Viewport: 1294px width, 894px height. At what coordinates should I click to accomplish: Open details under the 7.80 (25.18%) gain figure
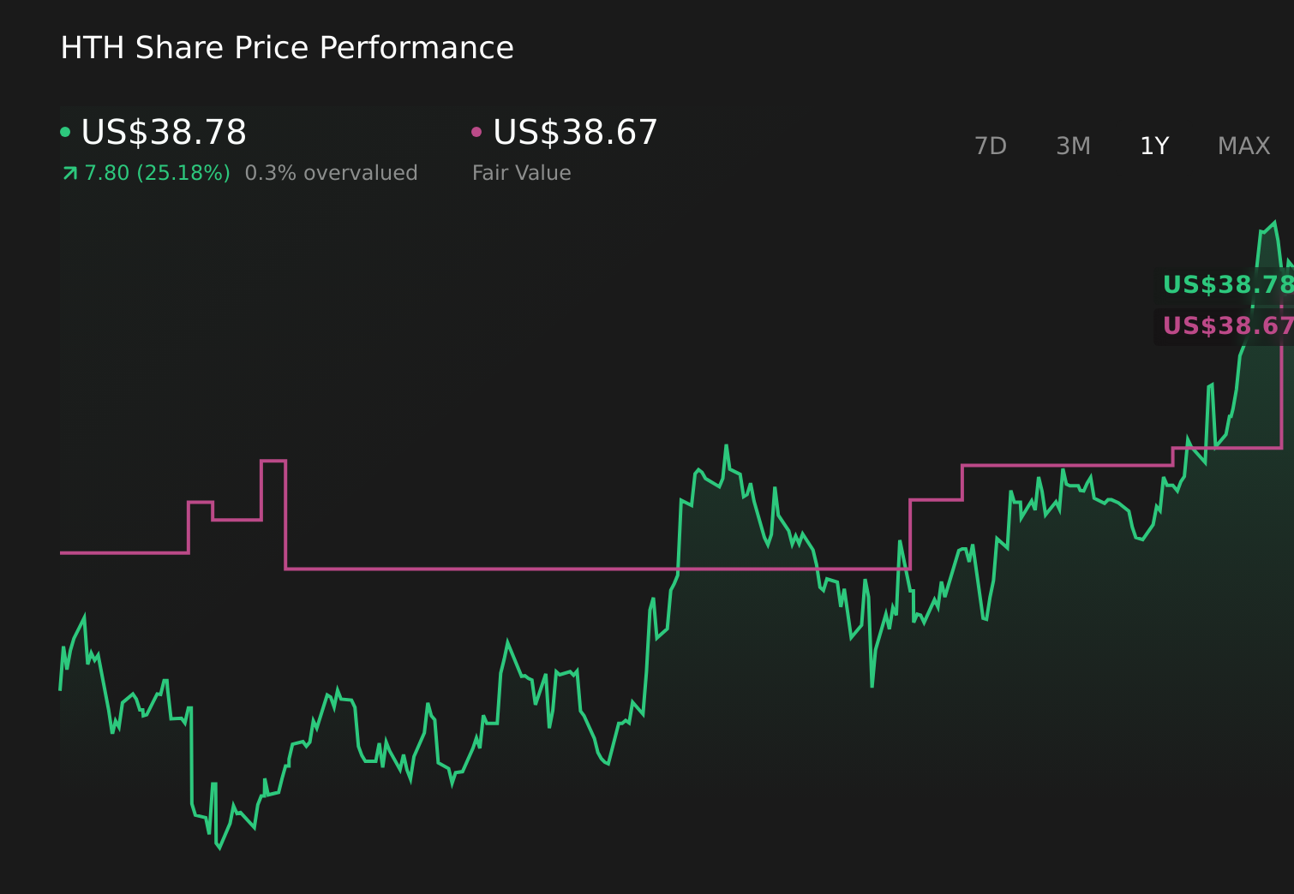click(157, 172)
